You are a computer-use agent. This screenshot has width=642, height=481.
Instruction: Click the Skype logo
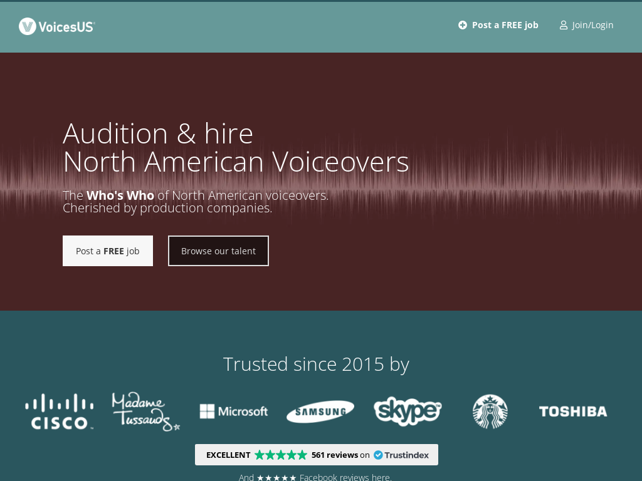pos(408,411)
